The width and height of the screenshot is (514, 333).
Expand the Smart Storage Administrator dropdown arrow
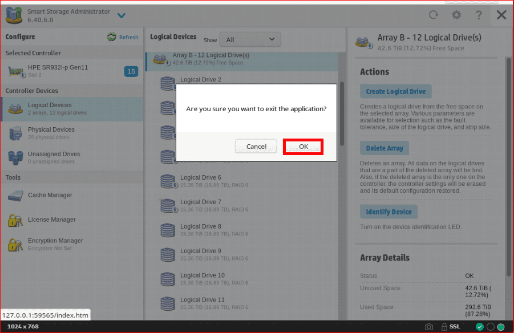(x=121, y=15)
